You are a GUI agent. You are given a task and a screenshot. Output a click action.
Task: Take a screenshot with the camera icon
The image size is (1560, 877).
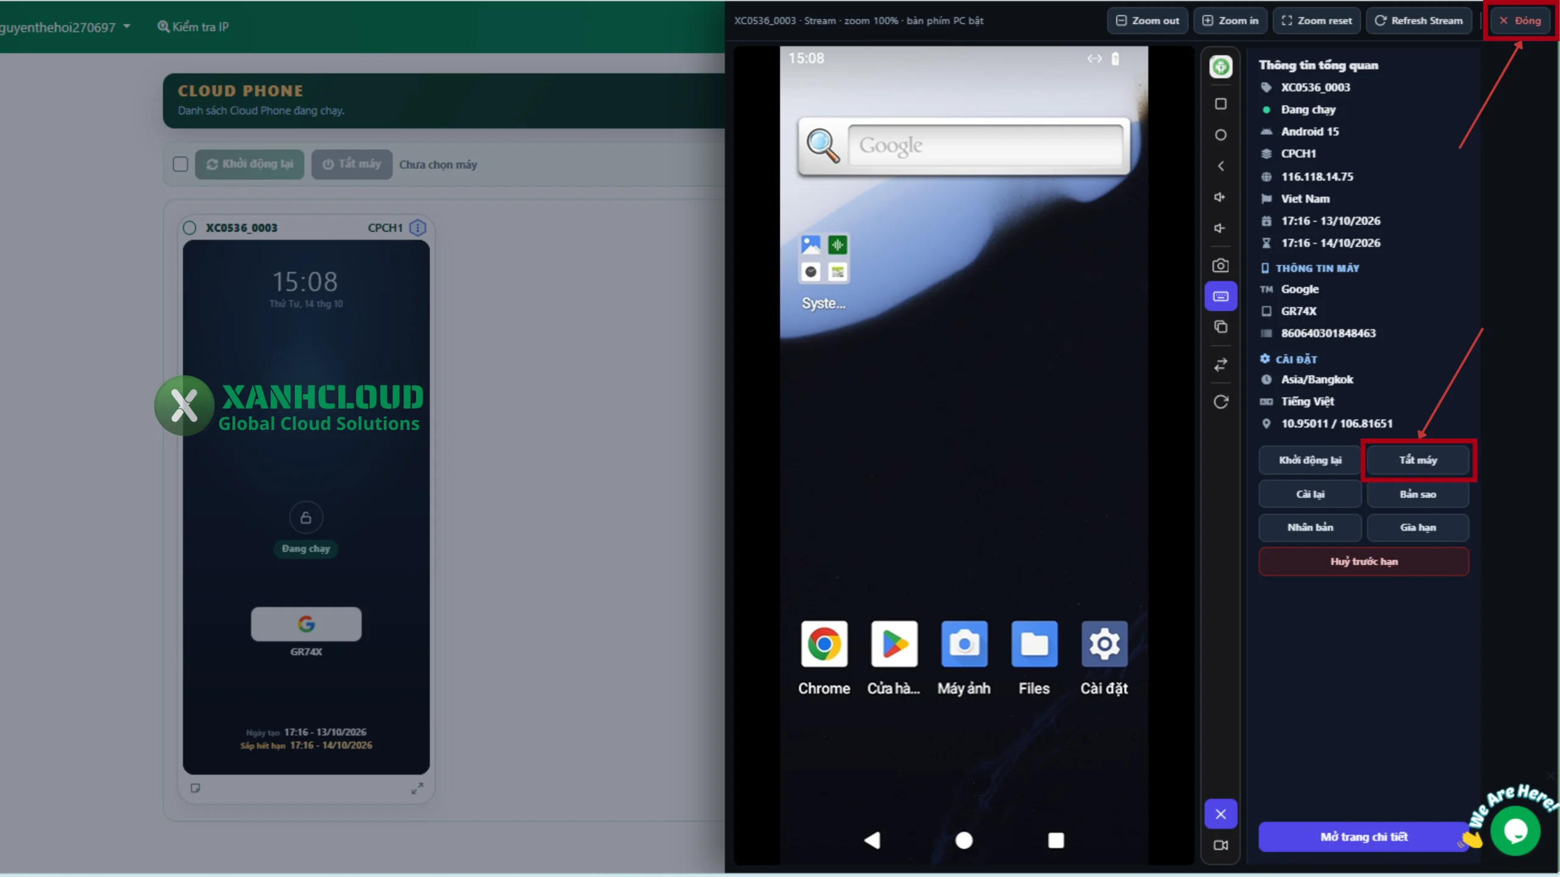pos(1221,266)
